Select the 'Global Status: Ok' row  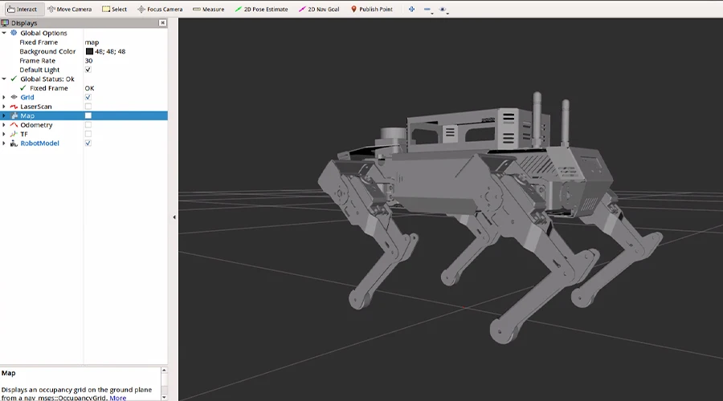tap(47, 79)
